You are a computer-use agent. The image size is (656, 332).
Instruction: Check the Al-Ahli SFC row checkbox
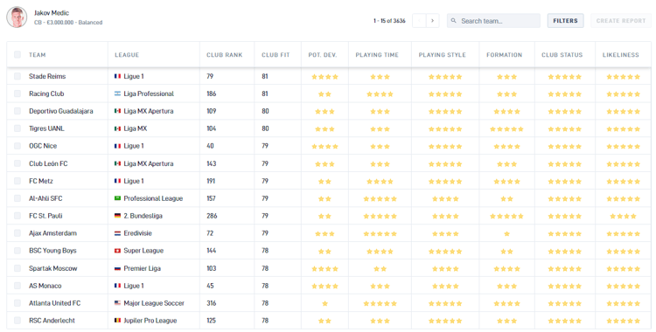coord(17,198)
